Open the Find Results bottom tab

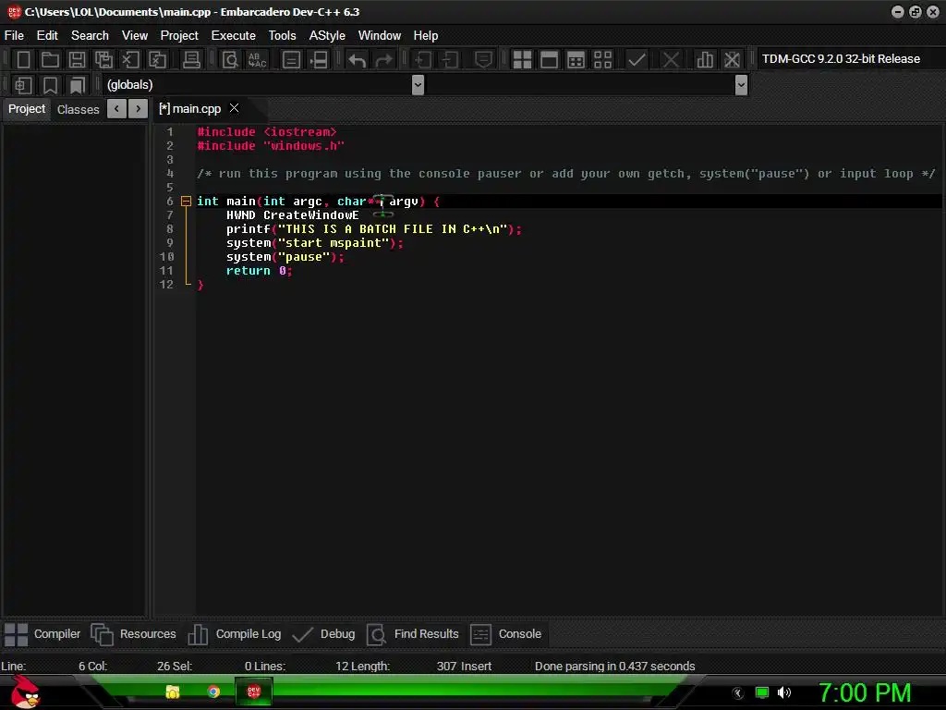[413, 634]
